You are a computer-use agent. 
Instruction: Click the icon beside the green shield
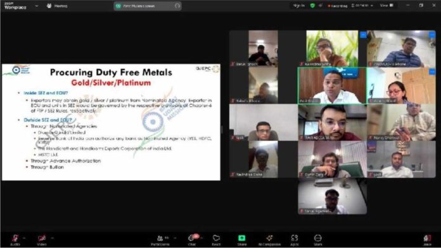321,5
